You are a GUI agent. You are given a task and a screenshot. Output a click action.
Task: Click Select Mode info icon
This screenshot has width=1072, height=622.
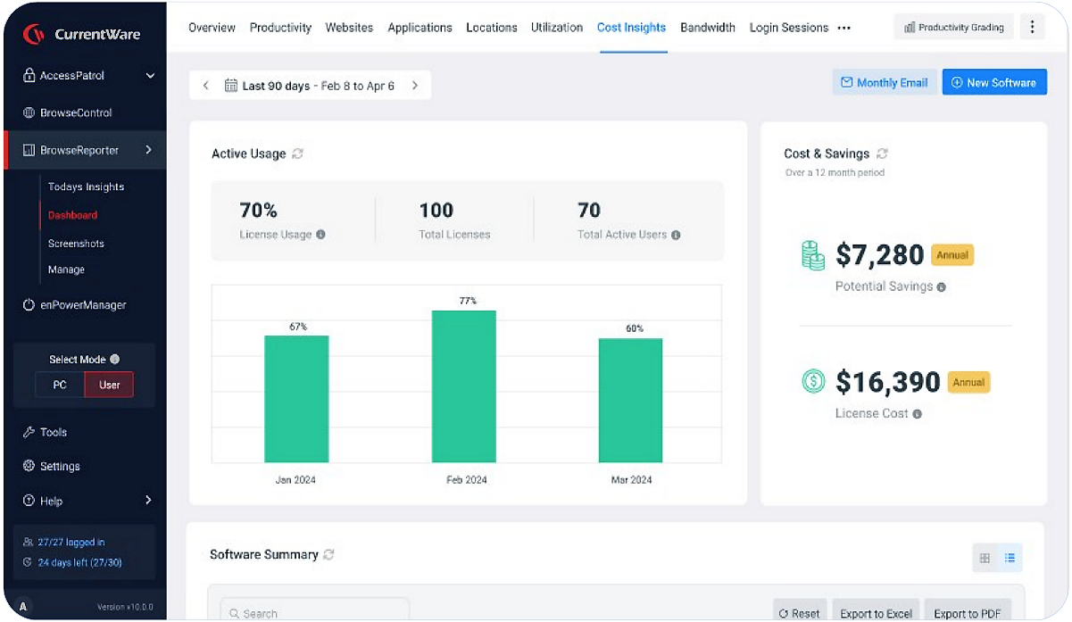[114, 360]
